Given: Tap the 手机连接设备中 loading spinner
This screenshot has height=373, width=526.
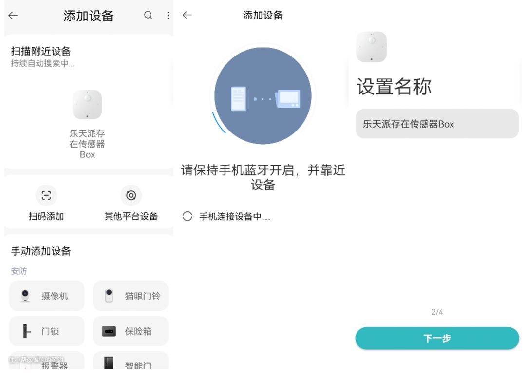Looking at the screenshot, I should tap(188, 217).
